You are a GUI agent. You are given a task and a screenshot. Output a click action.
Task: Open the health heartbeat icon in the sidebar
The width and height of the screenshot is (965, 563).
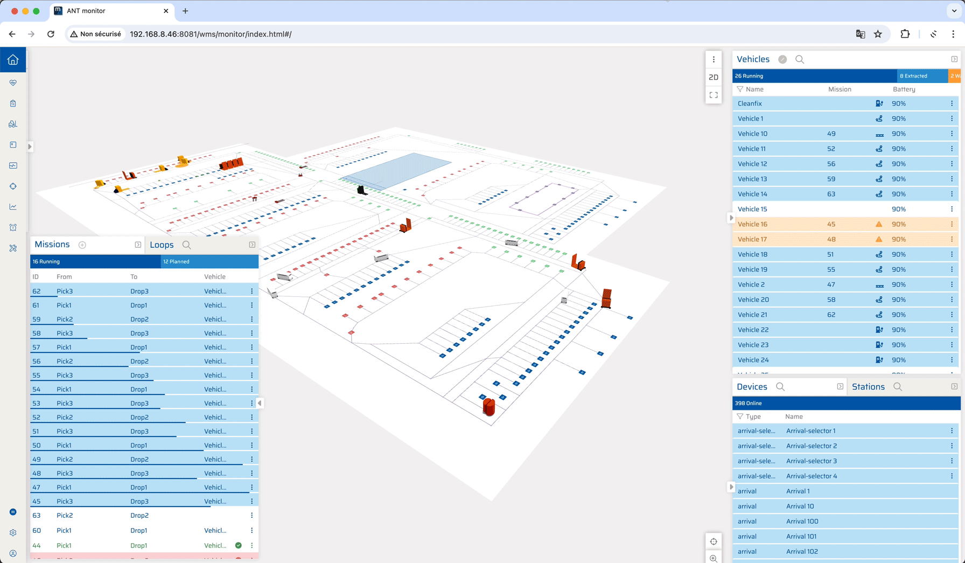pyautogui.click(x=13, y=83)
